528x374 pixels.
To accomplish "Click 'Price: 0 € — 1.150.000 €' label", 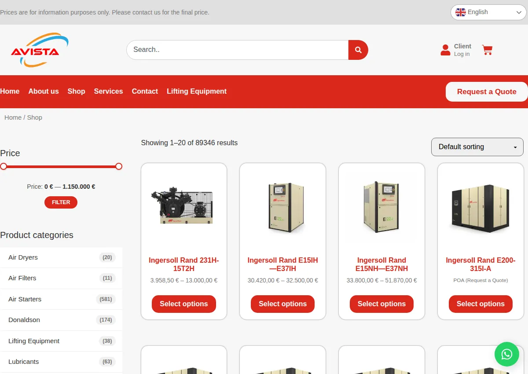I will click(61, 187).
